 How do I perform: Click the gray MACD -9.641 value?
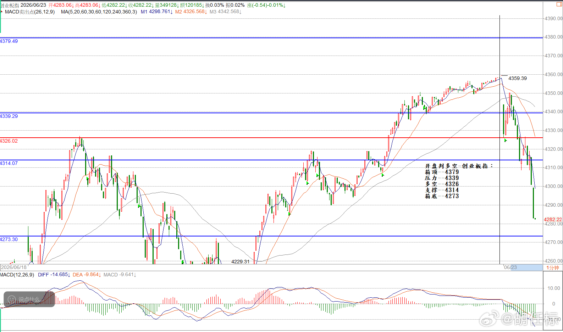120,275
